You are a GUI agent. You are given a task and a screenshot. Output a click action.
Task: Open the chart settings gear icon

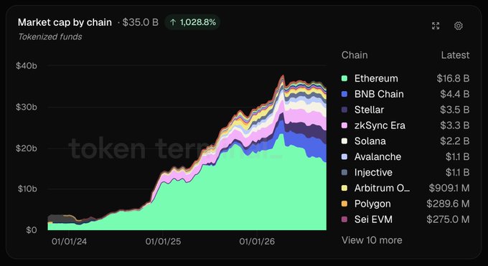[458, 26]
